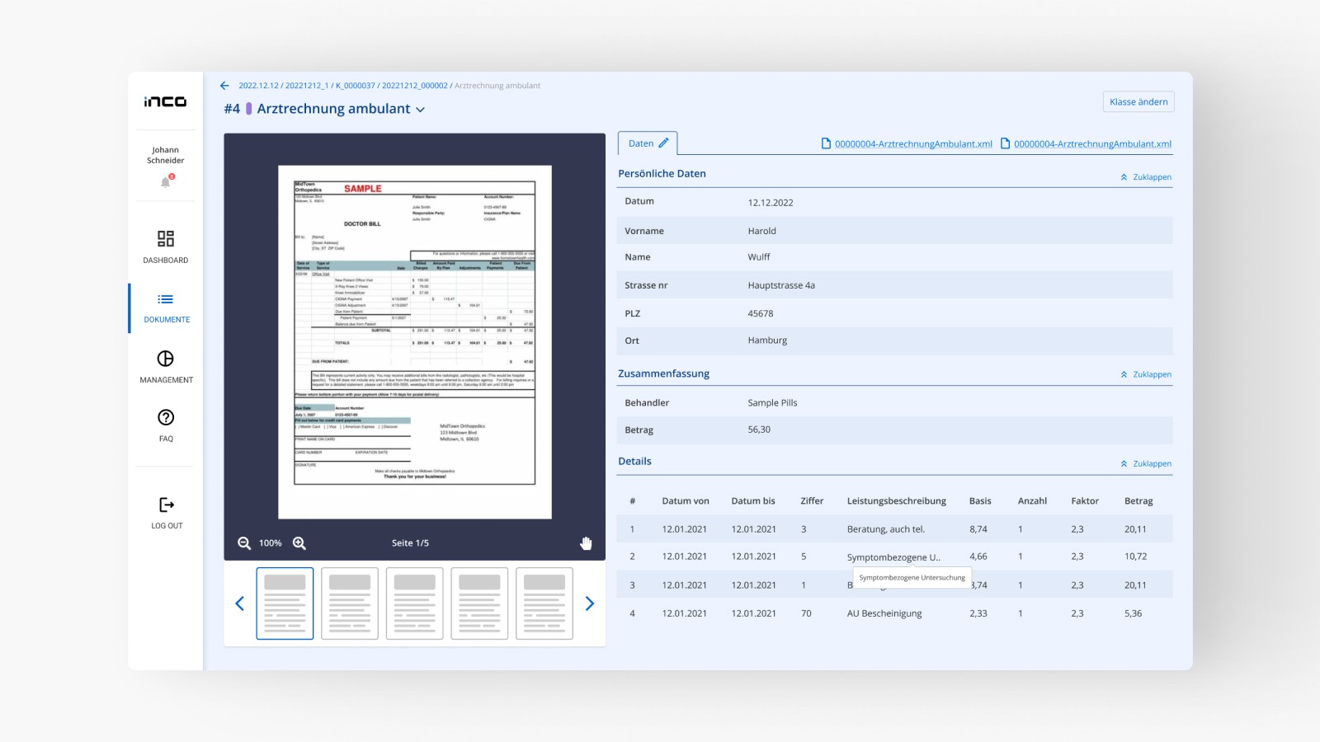Click the Faktor column header

[1085, 501]
